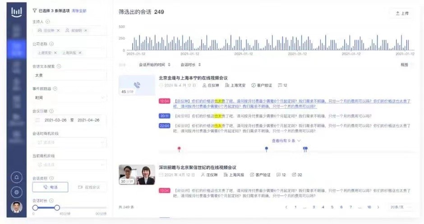This screenshot has width=424, height=224.
Task: Open the underlined 12:04 transcript snippet of first conversation
Action: [292, 104]
